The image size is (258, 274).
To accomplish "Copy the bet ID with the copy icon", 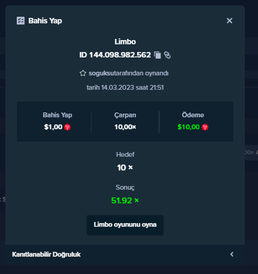I will pos(157,55).
